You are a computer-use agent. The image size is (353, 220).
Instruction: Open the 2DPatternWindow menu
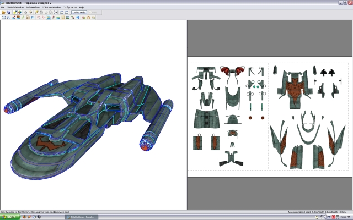[x=51, y=7]
